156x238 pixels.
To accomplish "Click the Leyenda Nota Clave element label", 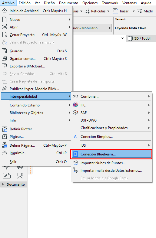I will pyautogui.click(x=131, y=28).
